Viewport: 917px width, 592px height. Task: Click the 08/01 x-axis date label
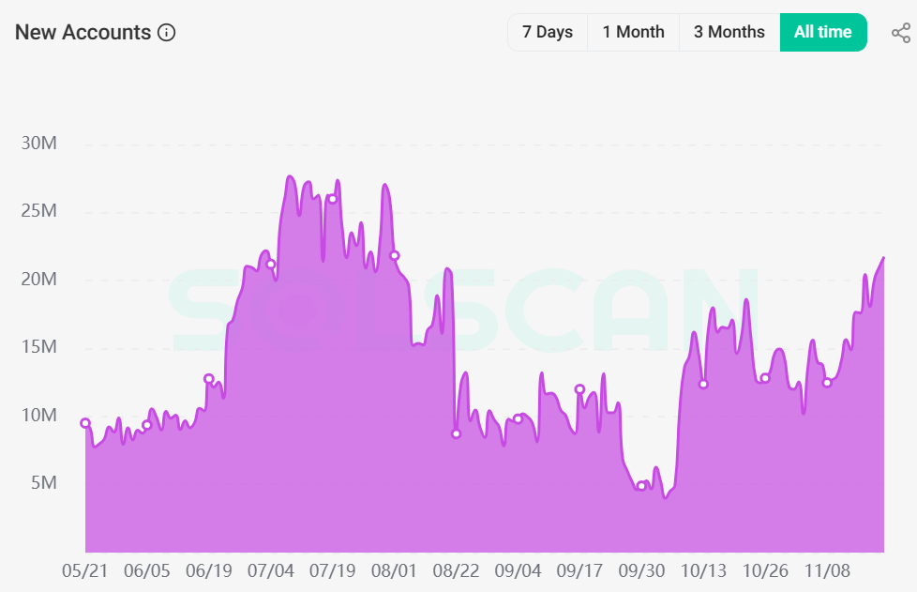[x=394, y=571]
